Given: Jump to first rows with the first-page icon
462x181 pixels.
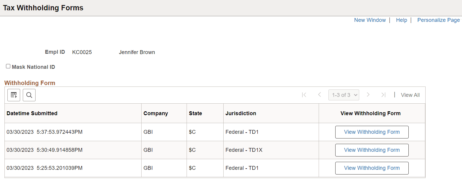Looking at the screenshot, I should click(x=304, y=95).
